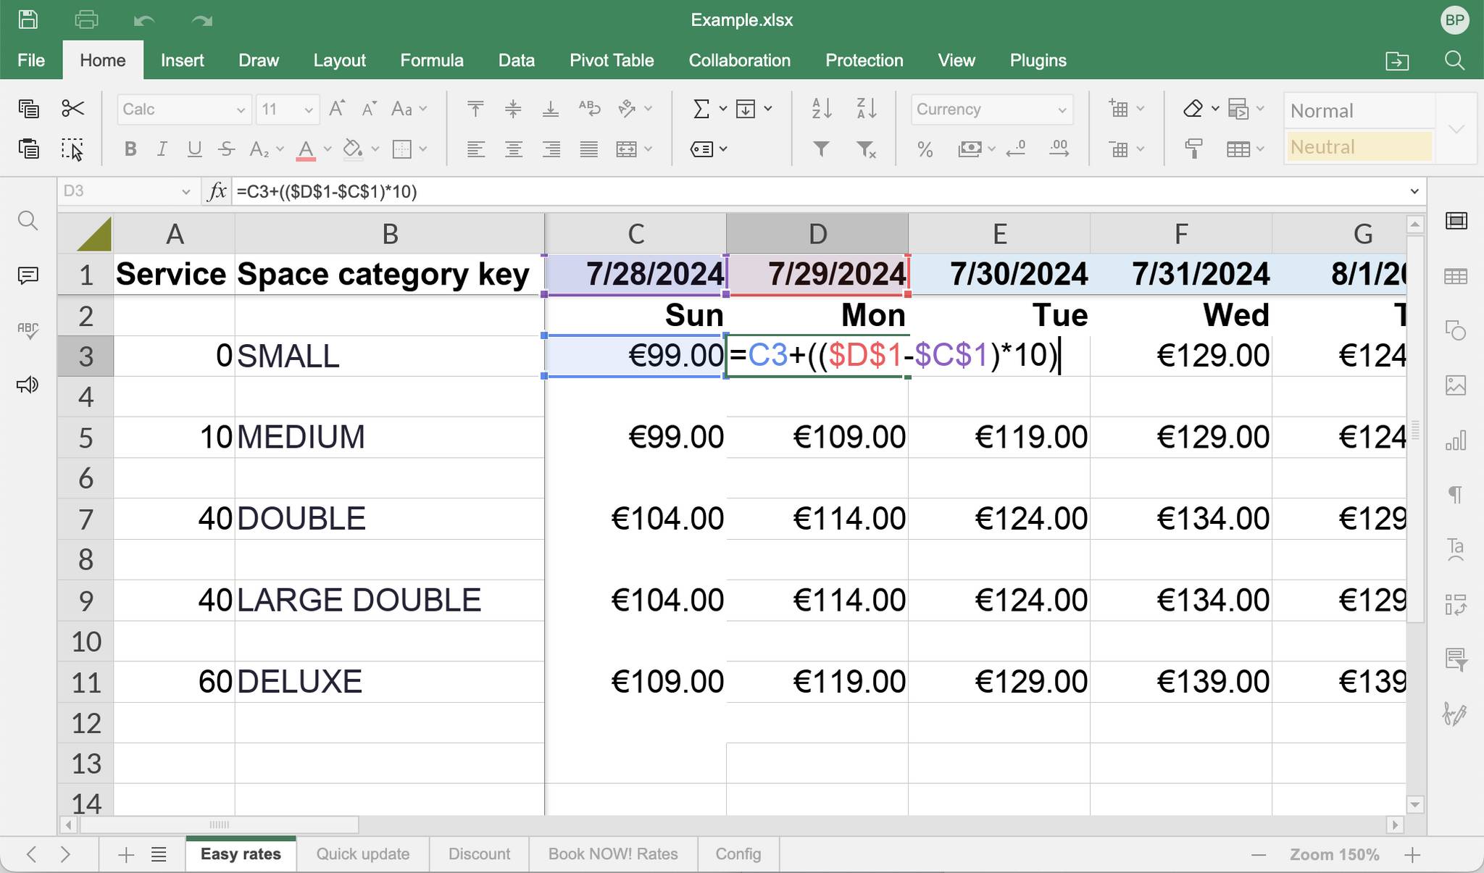Expand the formula bar chevron

1414,191
